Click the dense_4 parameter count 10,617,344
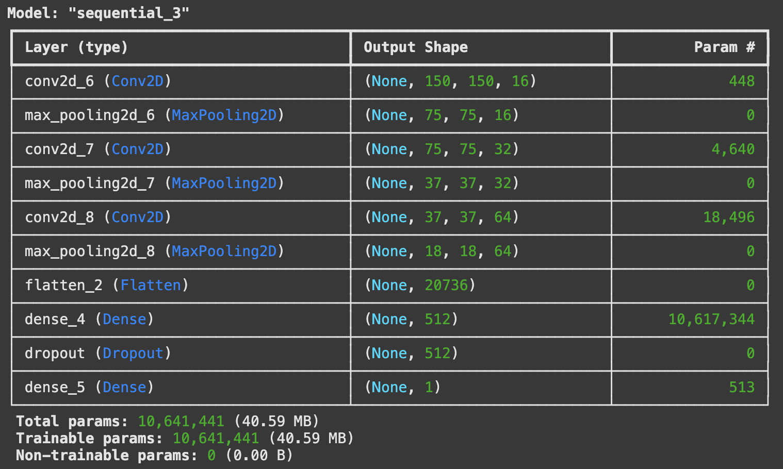Image resolution: width=783 pixels, height=469 pixels. (711, 320)
